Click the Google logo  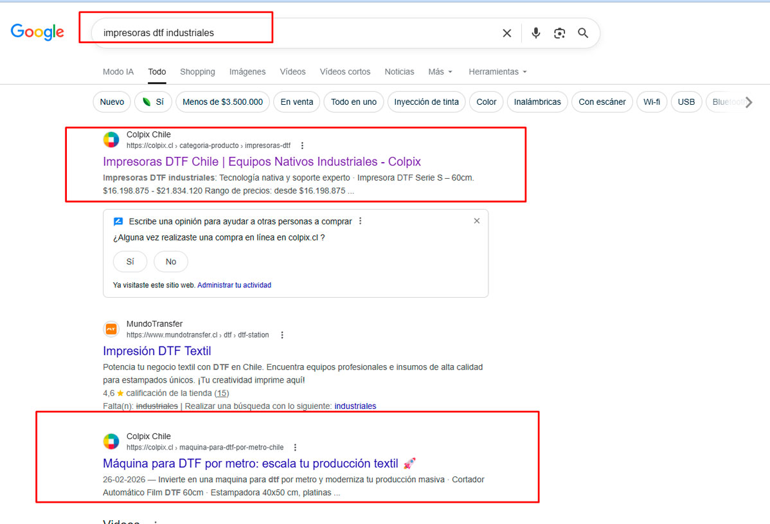click(37, 32)
